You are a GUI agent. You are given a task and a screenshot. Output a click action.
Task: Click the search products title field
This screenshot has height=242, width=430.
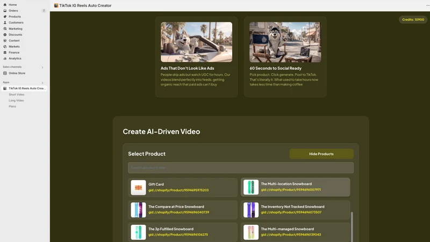click(240, 168)
